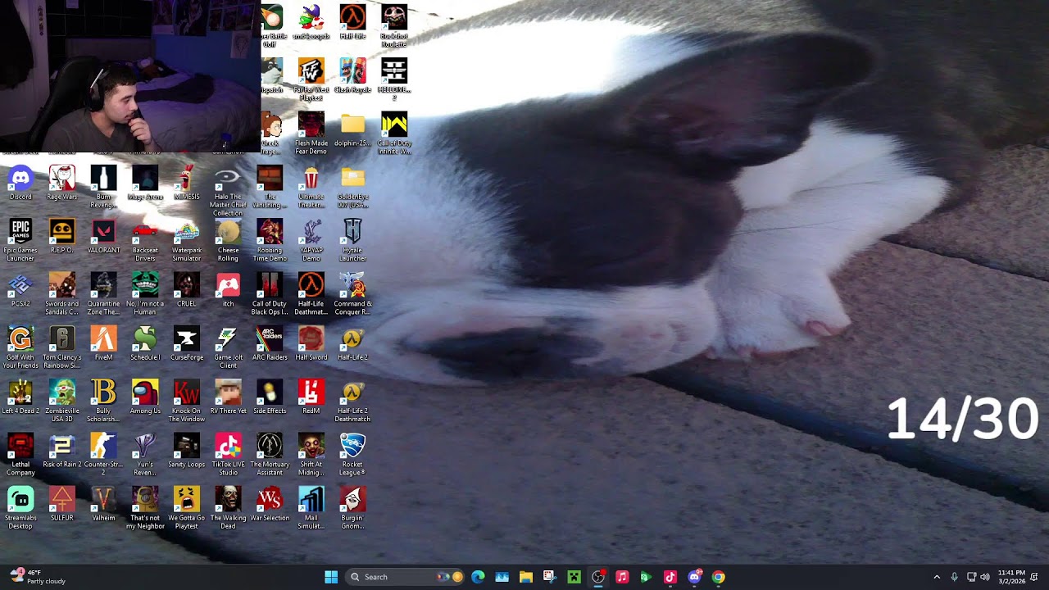
Task: Open the Hytale Launcher icon
Action: 352,240
